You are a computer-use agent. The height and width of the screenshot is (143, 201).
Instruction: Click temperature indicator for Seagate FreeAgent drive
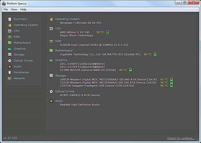click(x=172, y=86)
